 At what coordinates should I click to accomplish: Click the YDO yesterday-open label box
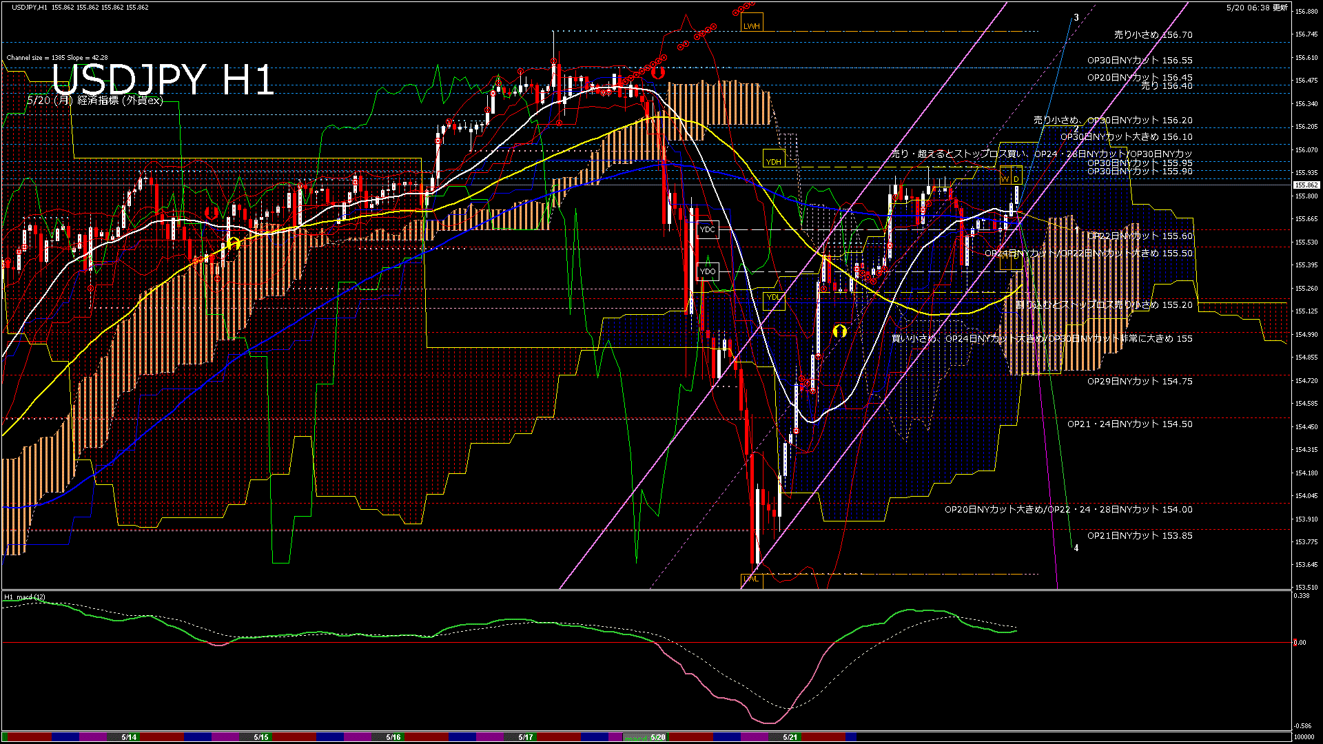pyautogui.click(x=707, y=271)
